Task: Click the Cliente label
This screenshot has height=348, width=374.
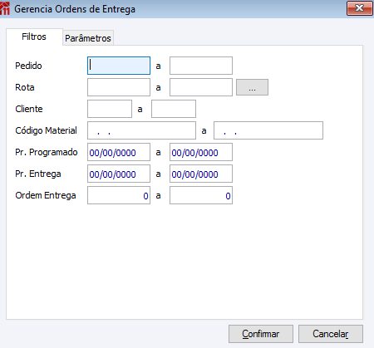Action: pyautogui.click(x=29, y=109)
